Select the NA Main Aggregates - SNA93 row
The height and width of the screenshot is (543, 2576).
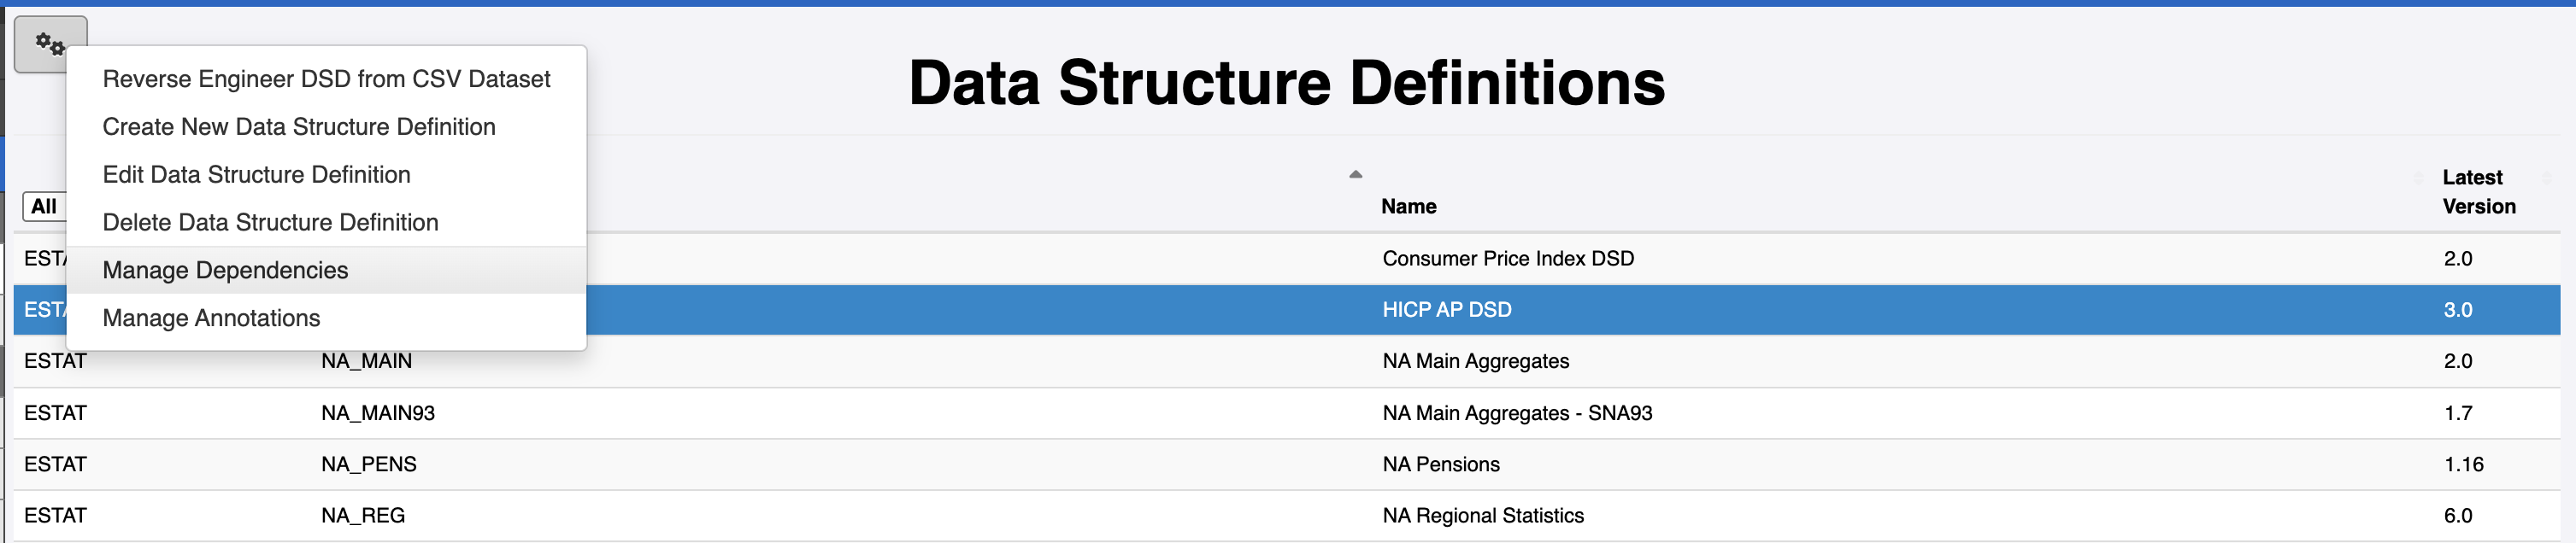coord(1286,413)
